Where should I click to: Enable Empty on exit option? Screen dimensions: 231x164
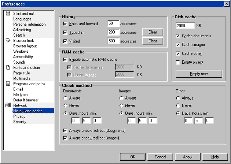click(178, 62)
